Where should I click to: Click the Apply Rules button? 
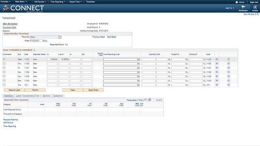tap(93, 90)
